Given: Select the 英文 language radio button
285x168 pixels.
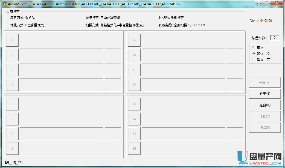Looking at the screenshot, I should click(x=254, y=47).
